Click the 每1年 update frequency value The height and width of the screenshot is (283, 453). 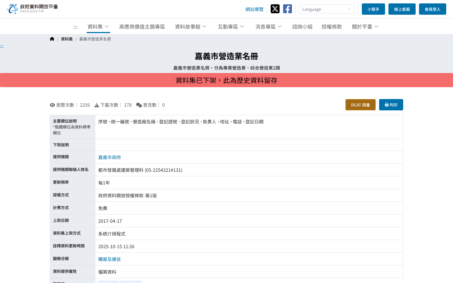(104, 183)
